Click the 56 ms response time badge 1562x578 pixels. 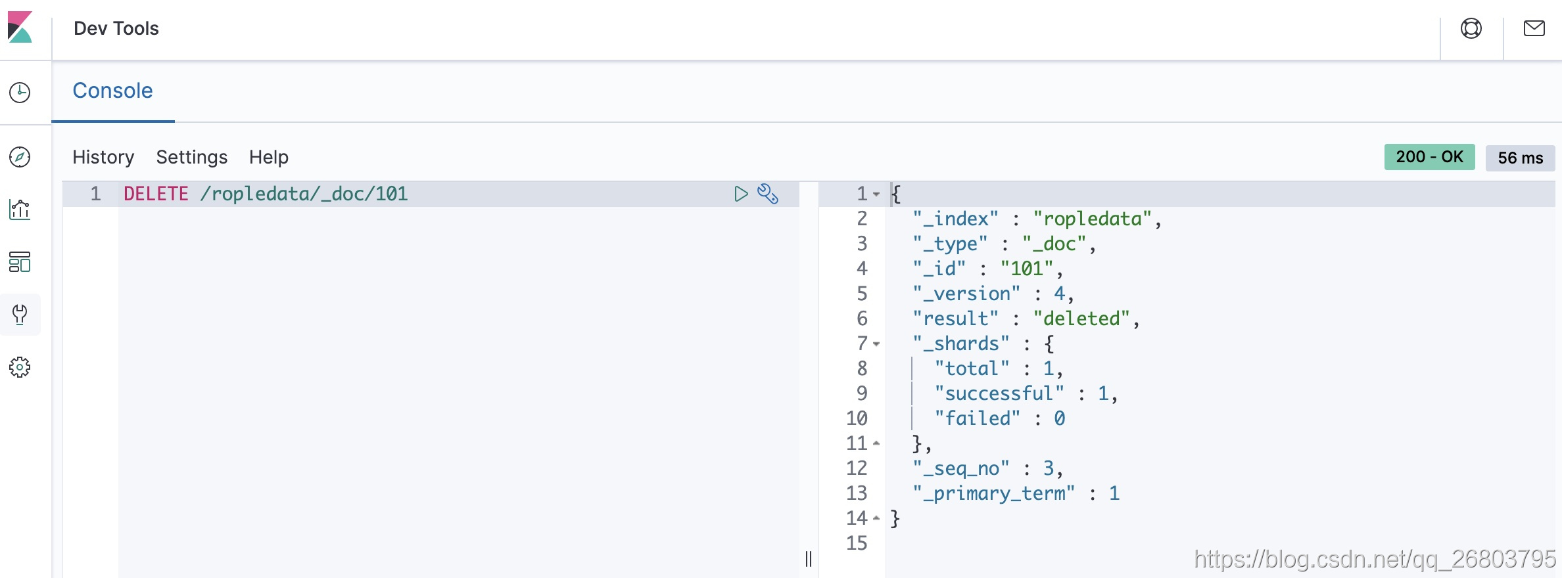1520,158
